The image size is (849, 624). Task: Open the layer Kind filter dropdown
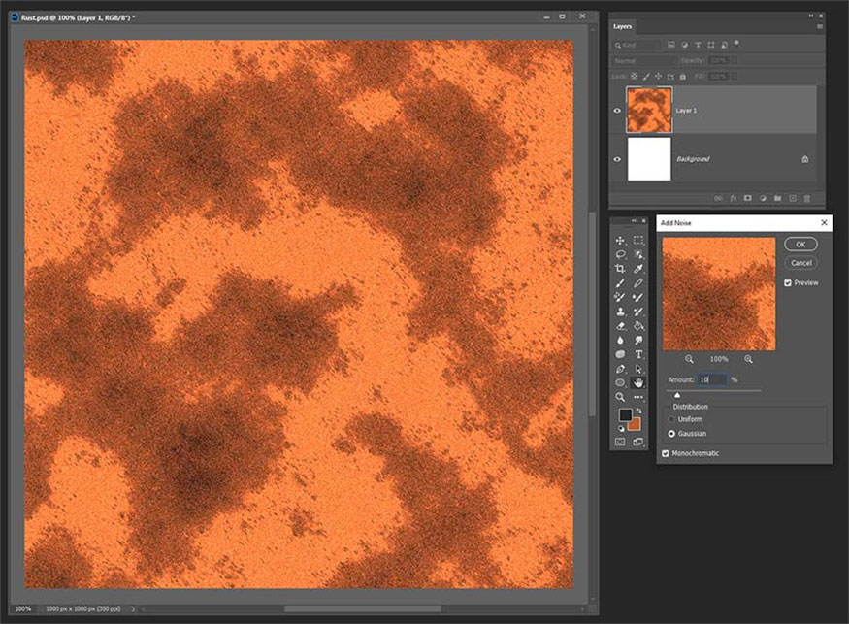(637, 45)
